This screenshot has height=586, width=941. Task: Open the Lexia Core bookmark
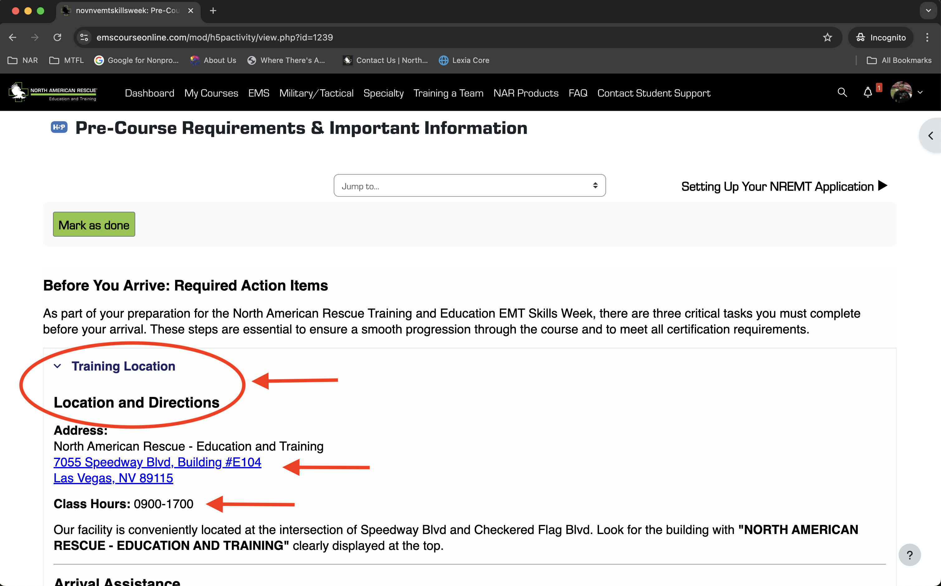[x=464, y=60]
